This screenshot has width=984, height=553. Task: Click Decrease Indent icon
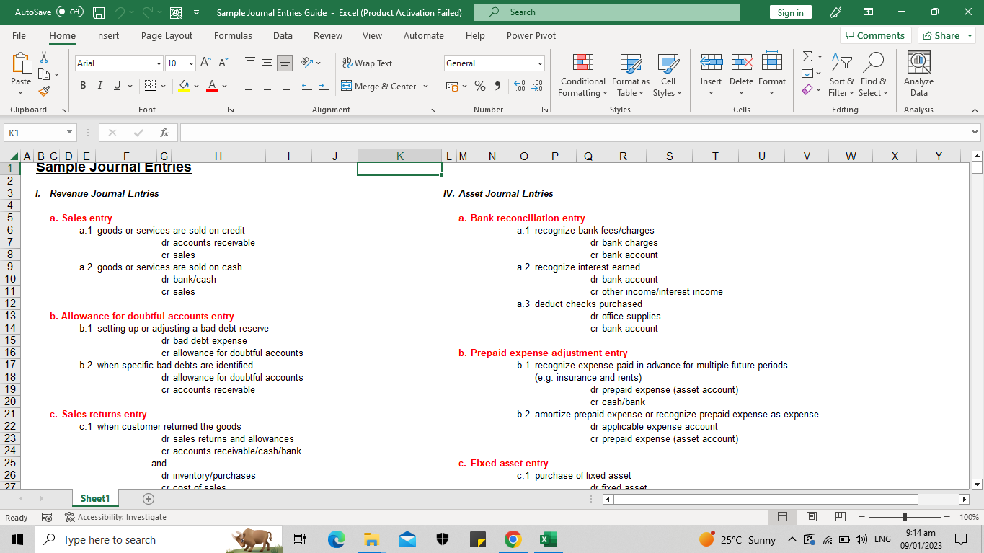[306, 86]
